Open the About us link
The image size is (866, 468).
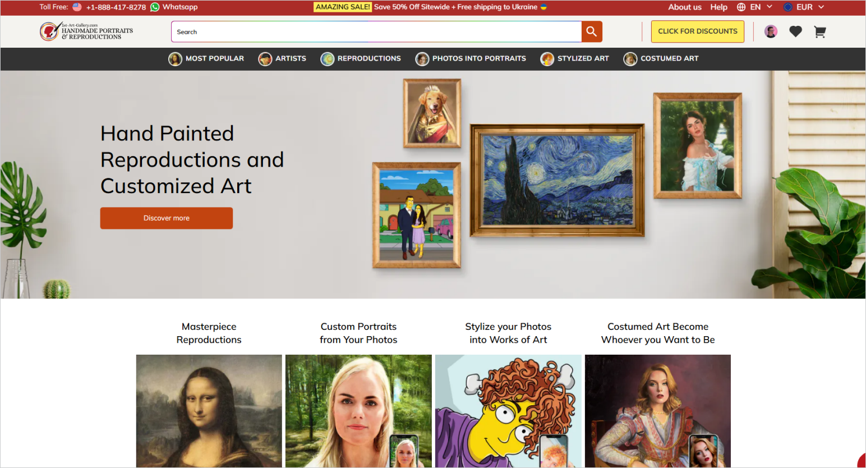pos(685,7)
